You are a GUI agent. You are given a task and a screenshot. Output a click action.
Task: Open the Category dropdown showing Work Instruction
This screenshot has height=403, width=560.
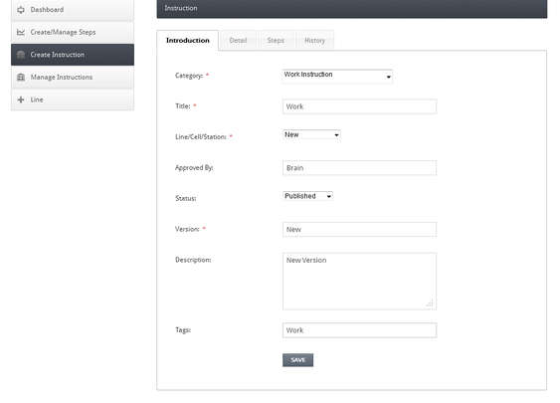point(337,77)
